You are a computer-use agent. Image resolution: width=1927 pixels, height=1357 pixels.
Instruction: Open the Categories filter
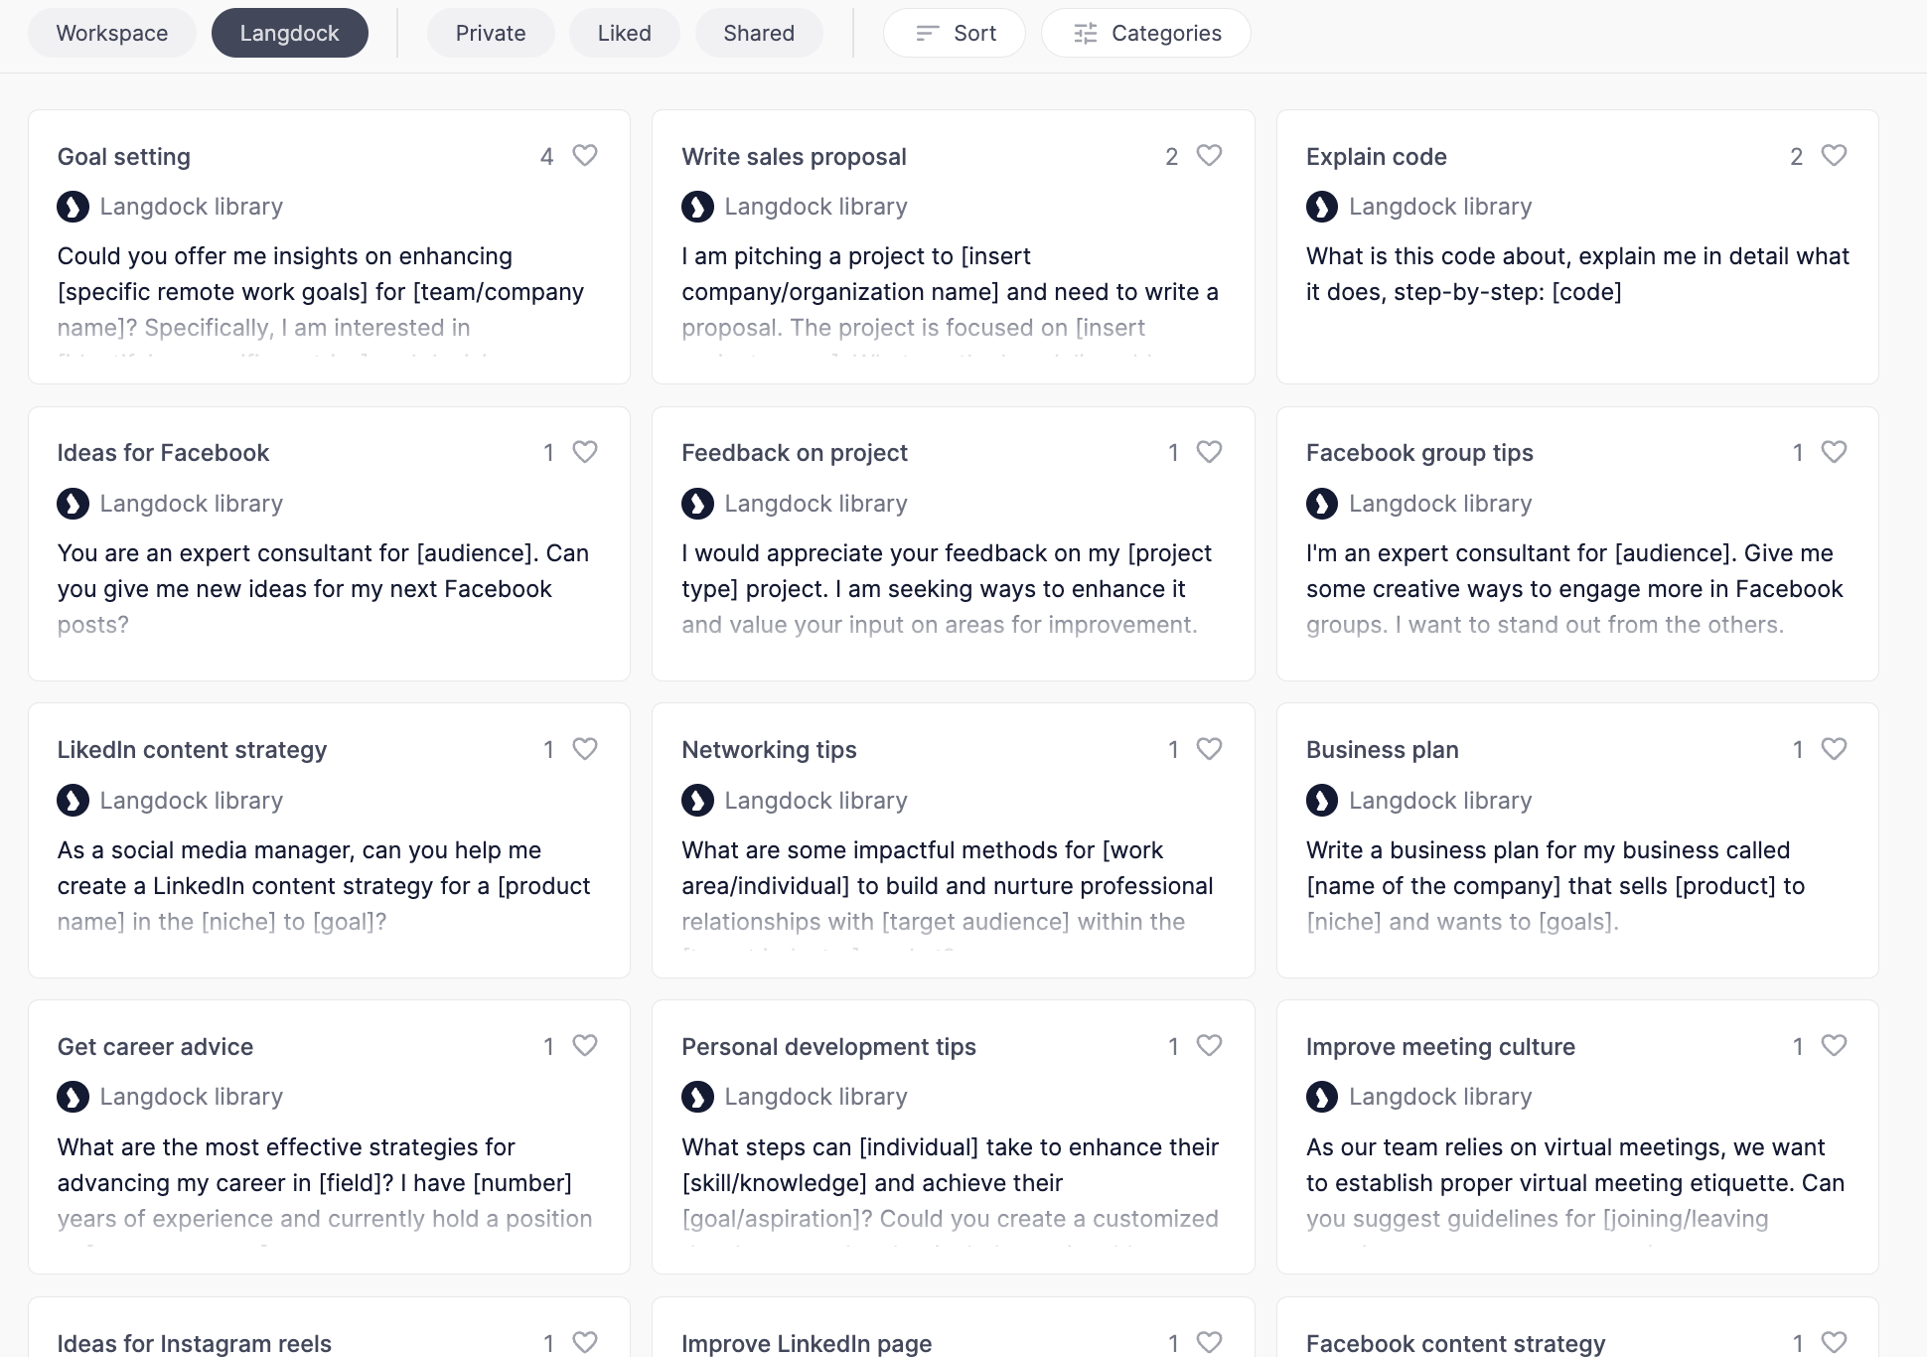pos(1144,33)
